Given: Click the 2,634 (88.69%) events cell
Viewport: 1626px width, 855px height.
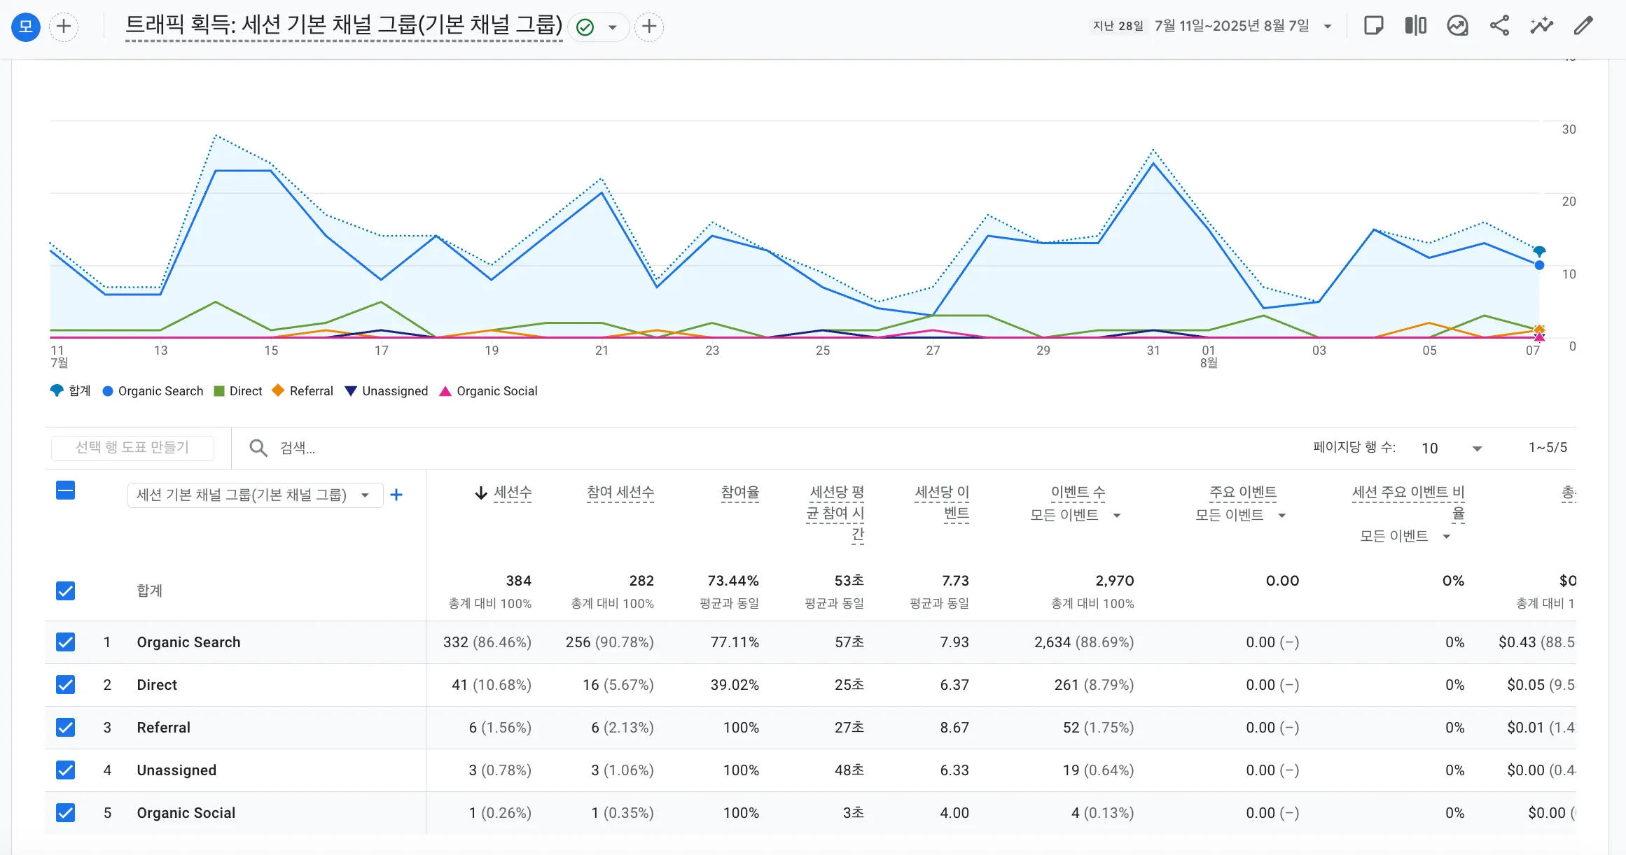Looking at the screenshot, I should (1084, 642).
